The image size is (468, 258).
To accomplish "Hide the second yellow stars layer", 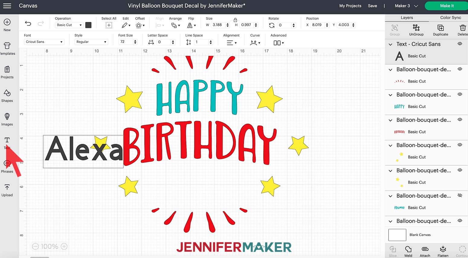I will click(460, 170).
